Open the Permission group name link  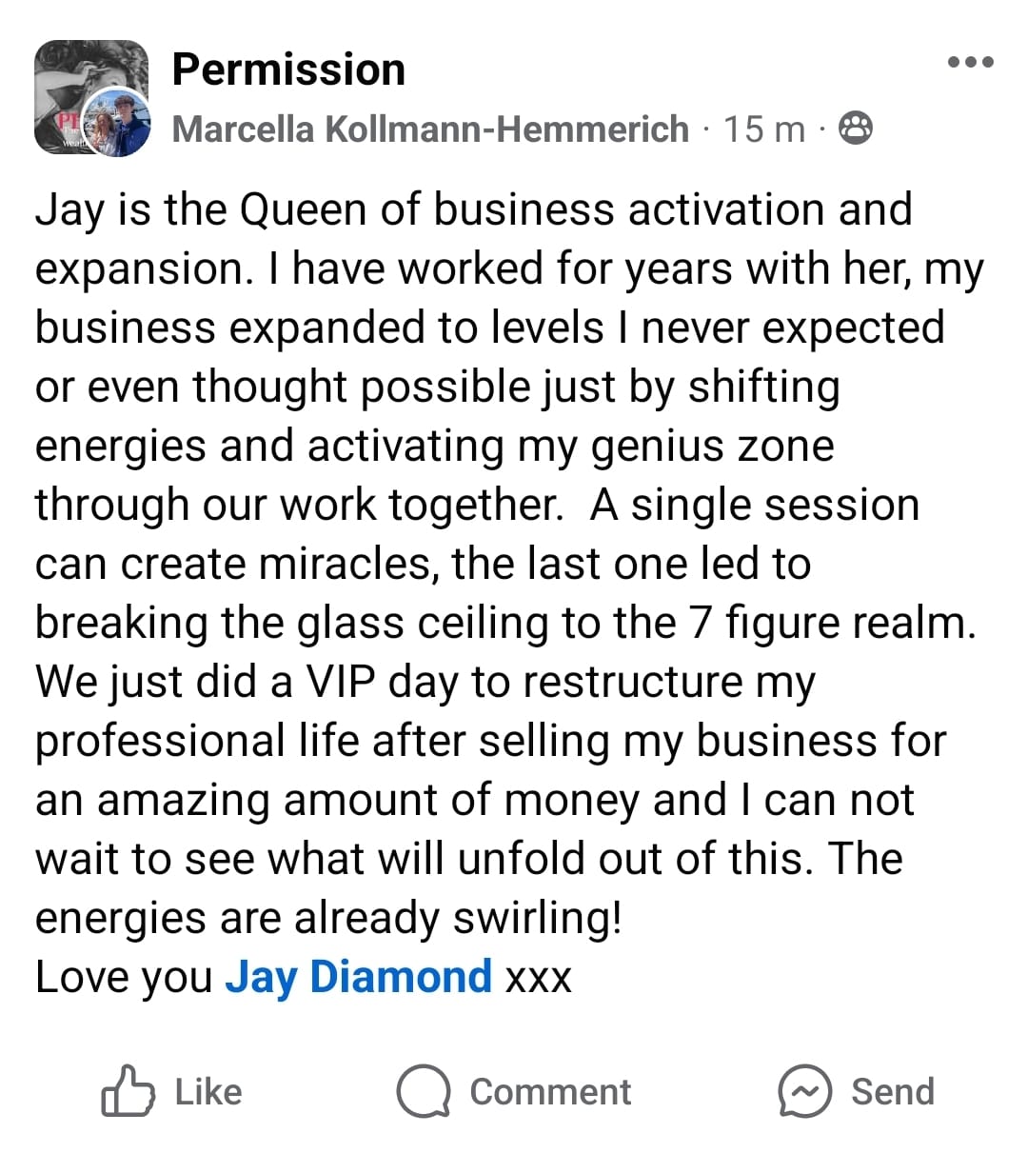[288, 70]
